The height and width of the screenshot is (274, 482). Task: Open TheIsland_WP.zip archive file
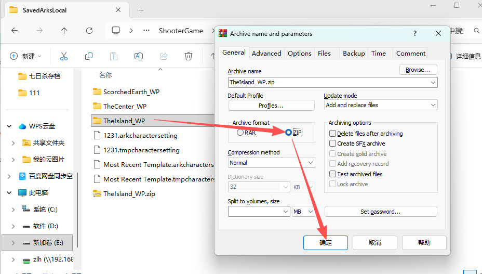(129, 193)
